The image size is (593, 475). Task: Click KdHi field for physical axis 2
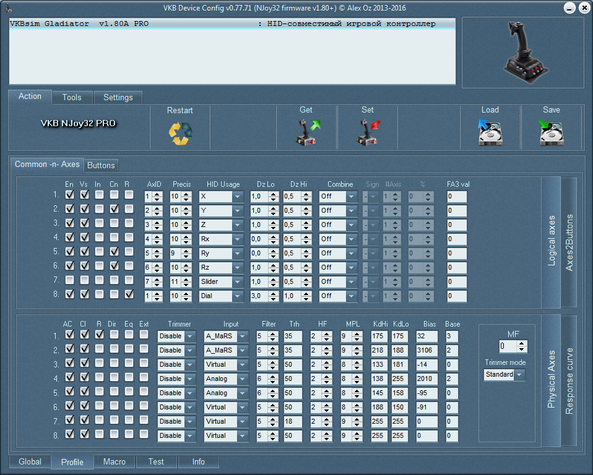379,350
